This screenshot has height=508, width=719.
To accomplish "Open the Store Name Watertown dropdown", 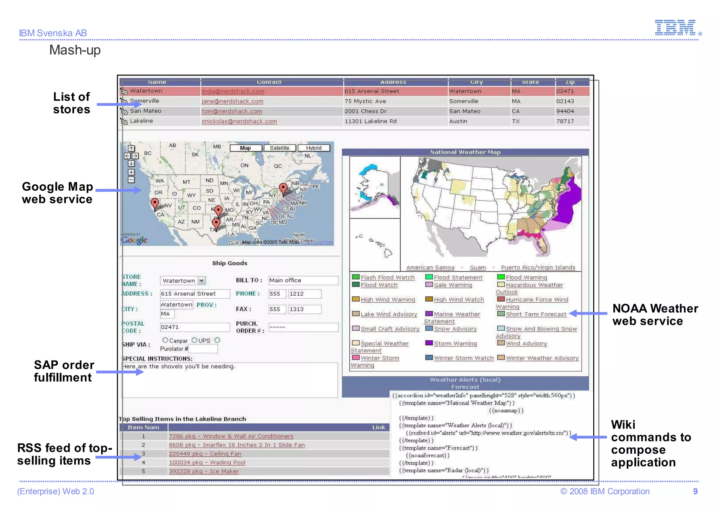I will point(201,281).
